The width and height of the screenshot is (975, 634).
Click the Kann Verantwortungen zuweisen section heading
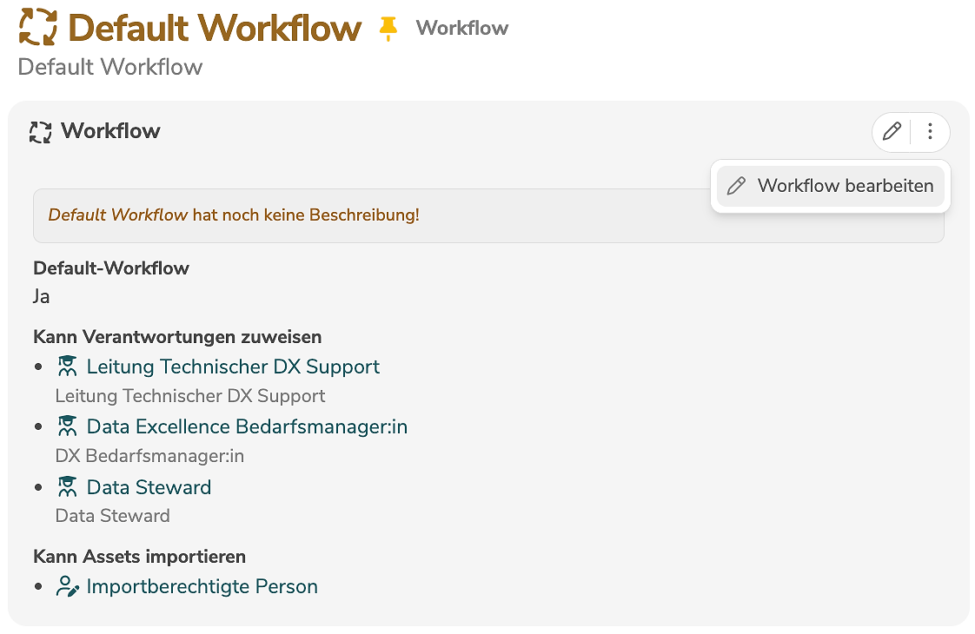[x=177, y=336]
